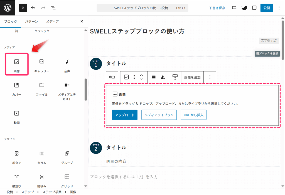Switch to the メディア tab
285x195 pixels.
coord(52,21)
